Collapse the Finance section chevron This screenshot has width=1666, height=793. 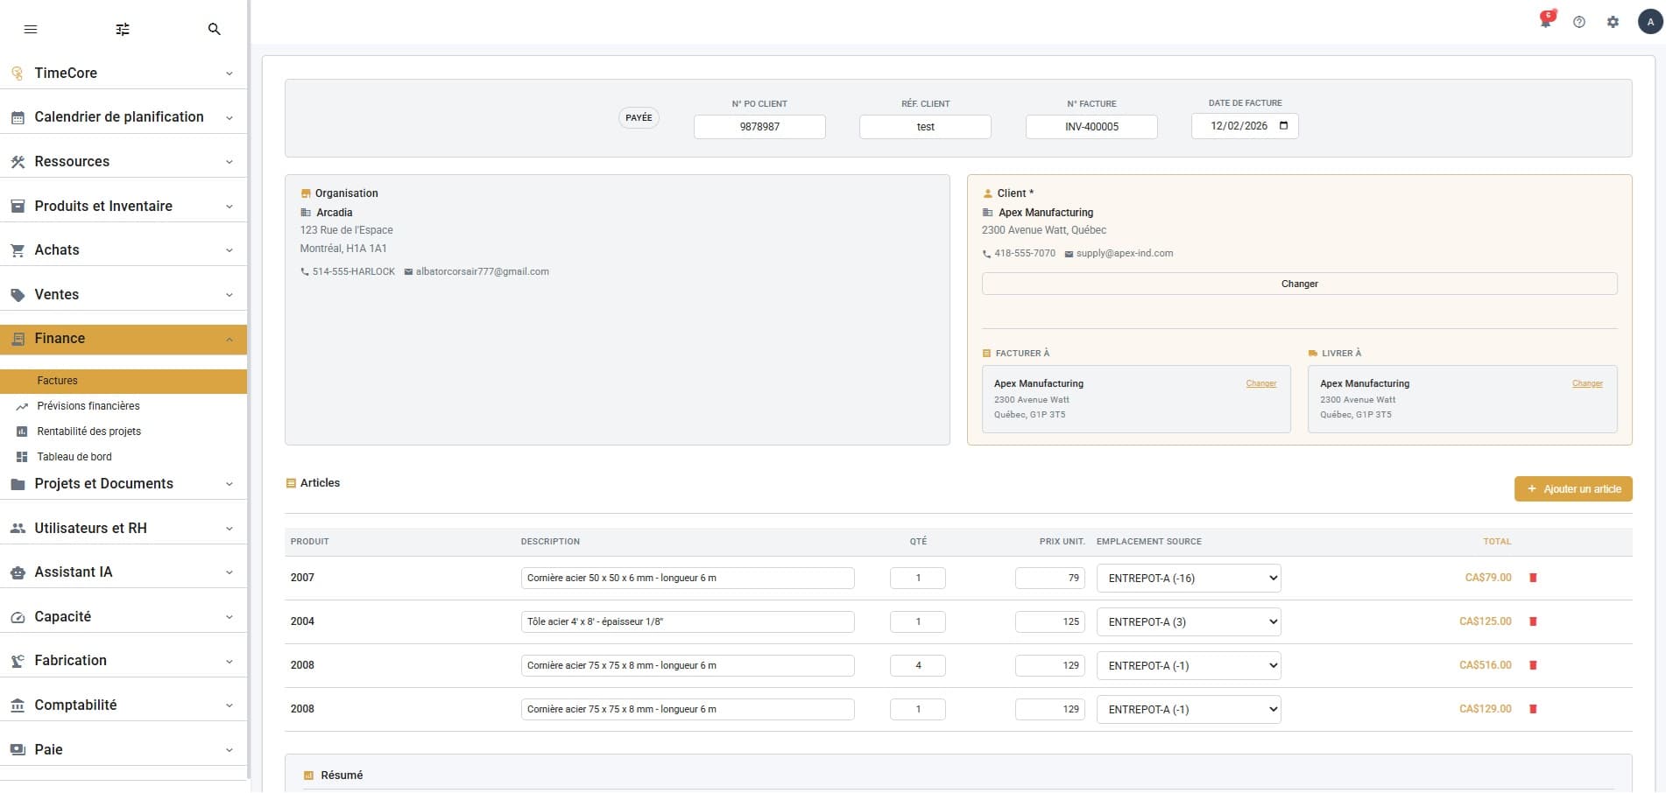(229, 340)
